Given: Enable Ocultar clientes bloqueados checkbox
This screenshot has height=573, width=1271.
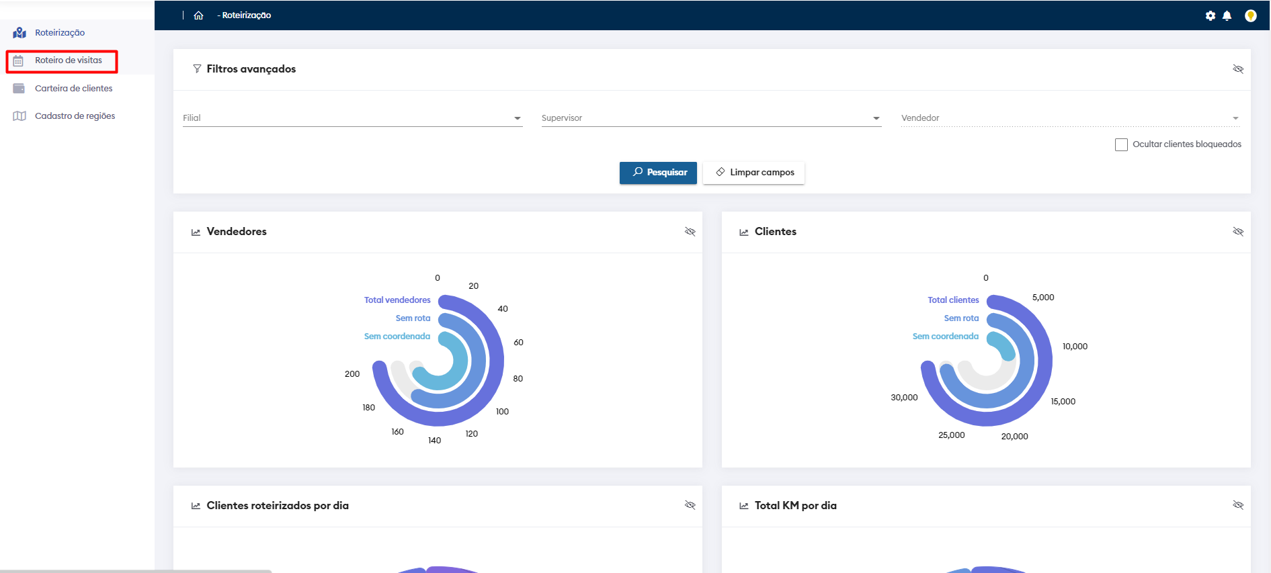Looking at the screenshot, I should point(1121,144).
